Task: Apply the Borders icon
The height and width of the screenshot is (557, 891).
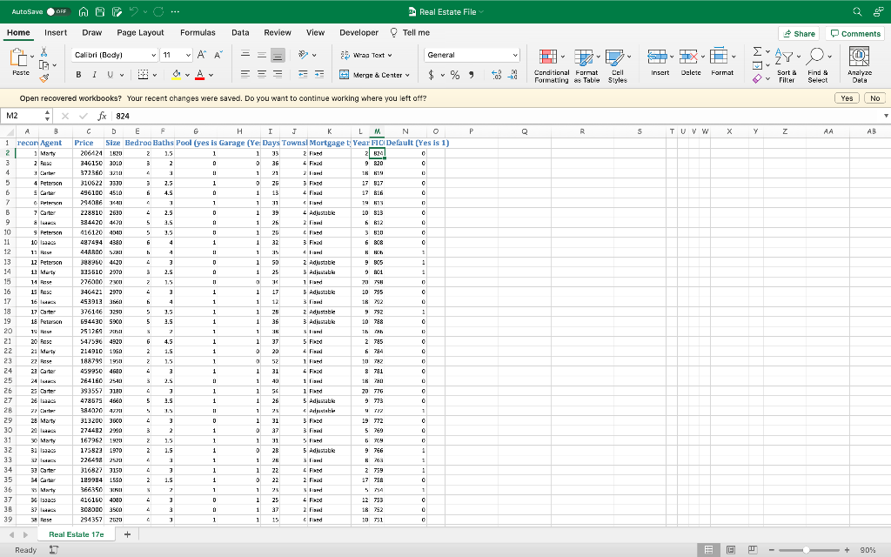Action: click(144, 75)
